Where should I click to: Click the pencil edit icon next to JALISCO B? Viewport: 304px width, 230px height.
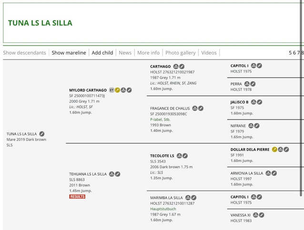click(260, 102)
